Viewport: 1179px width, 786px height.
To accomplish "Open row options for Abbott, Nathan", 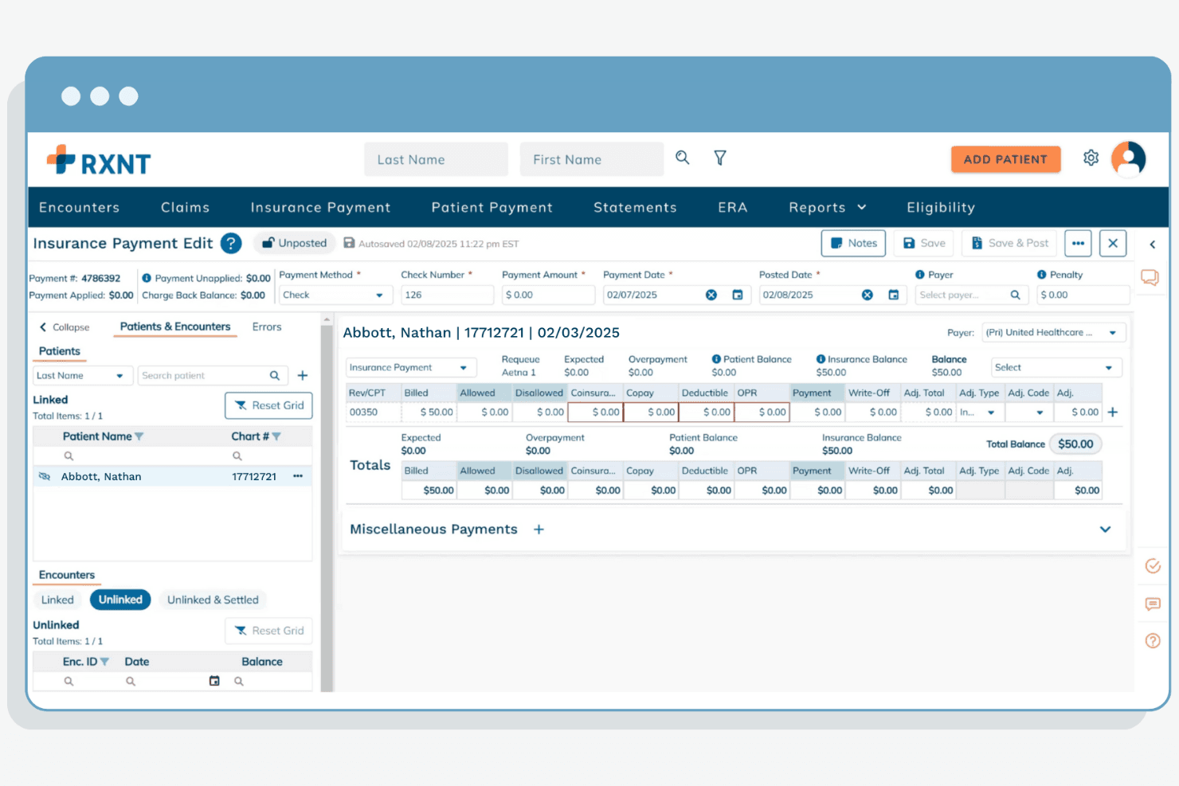I will (x=298, y=476).
